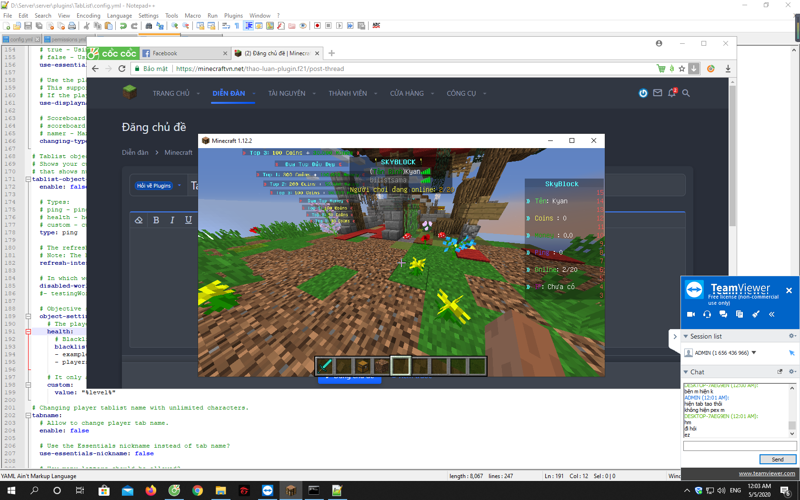Open the Hỏi về Plugins prefix dropdown
The height and width of the screenshot is (500, 800).
point(158,186)
